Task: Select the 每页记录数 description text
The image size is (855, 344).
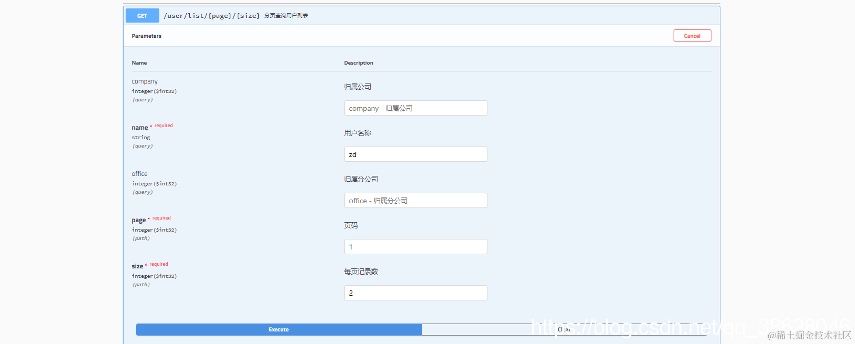Action: click(x=361, y=272)
